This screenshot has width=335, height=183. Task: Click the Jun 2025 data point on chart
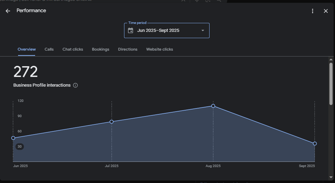[13, 138]
